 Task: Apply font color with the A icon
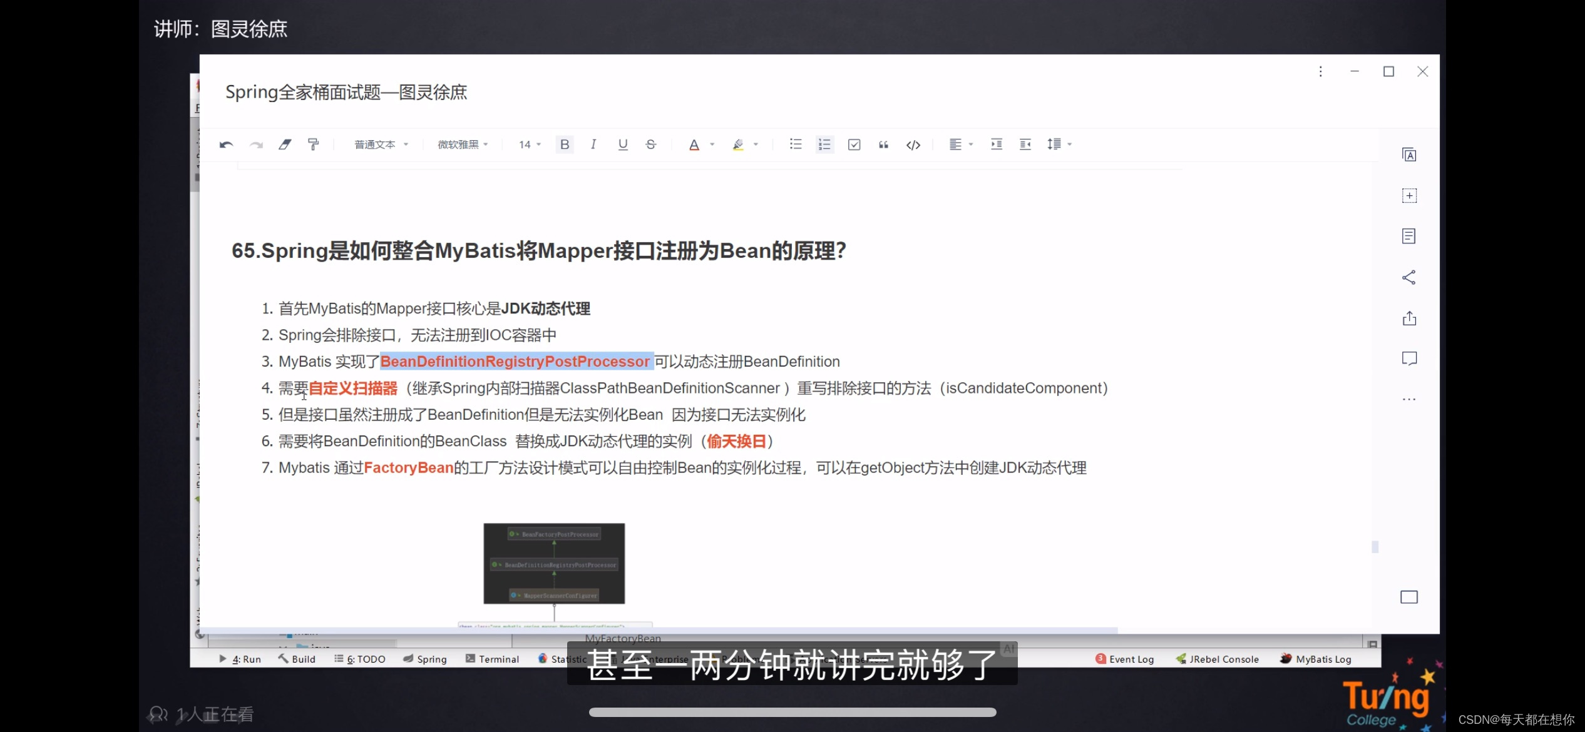pos(694,145)
